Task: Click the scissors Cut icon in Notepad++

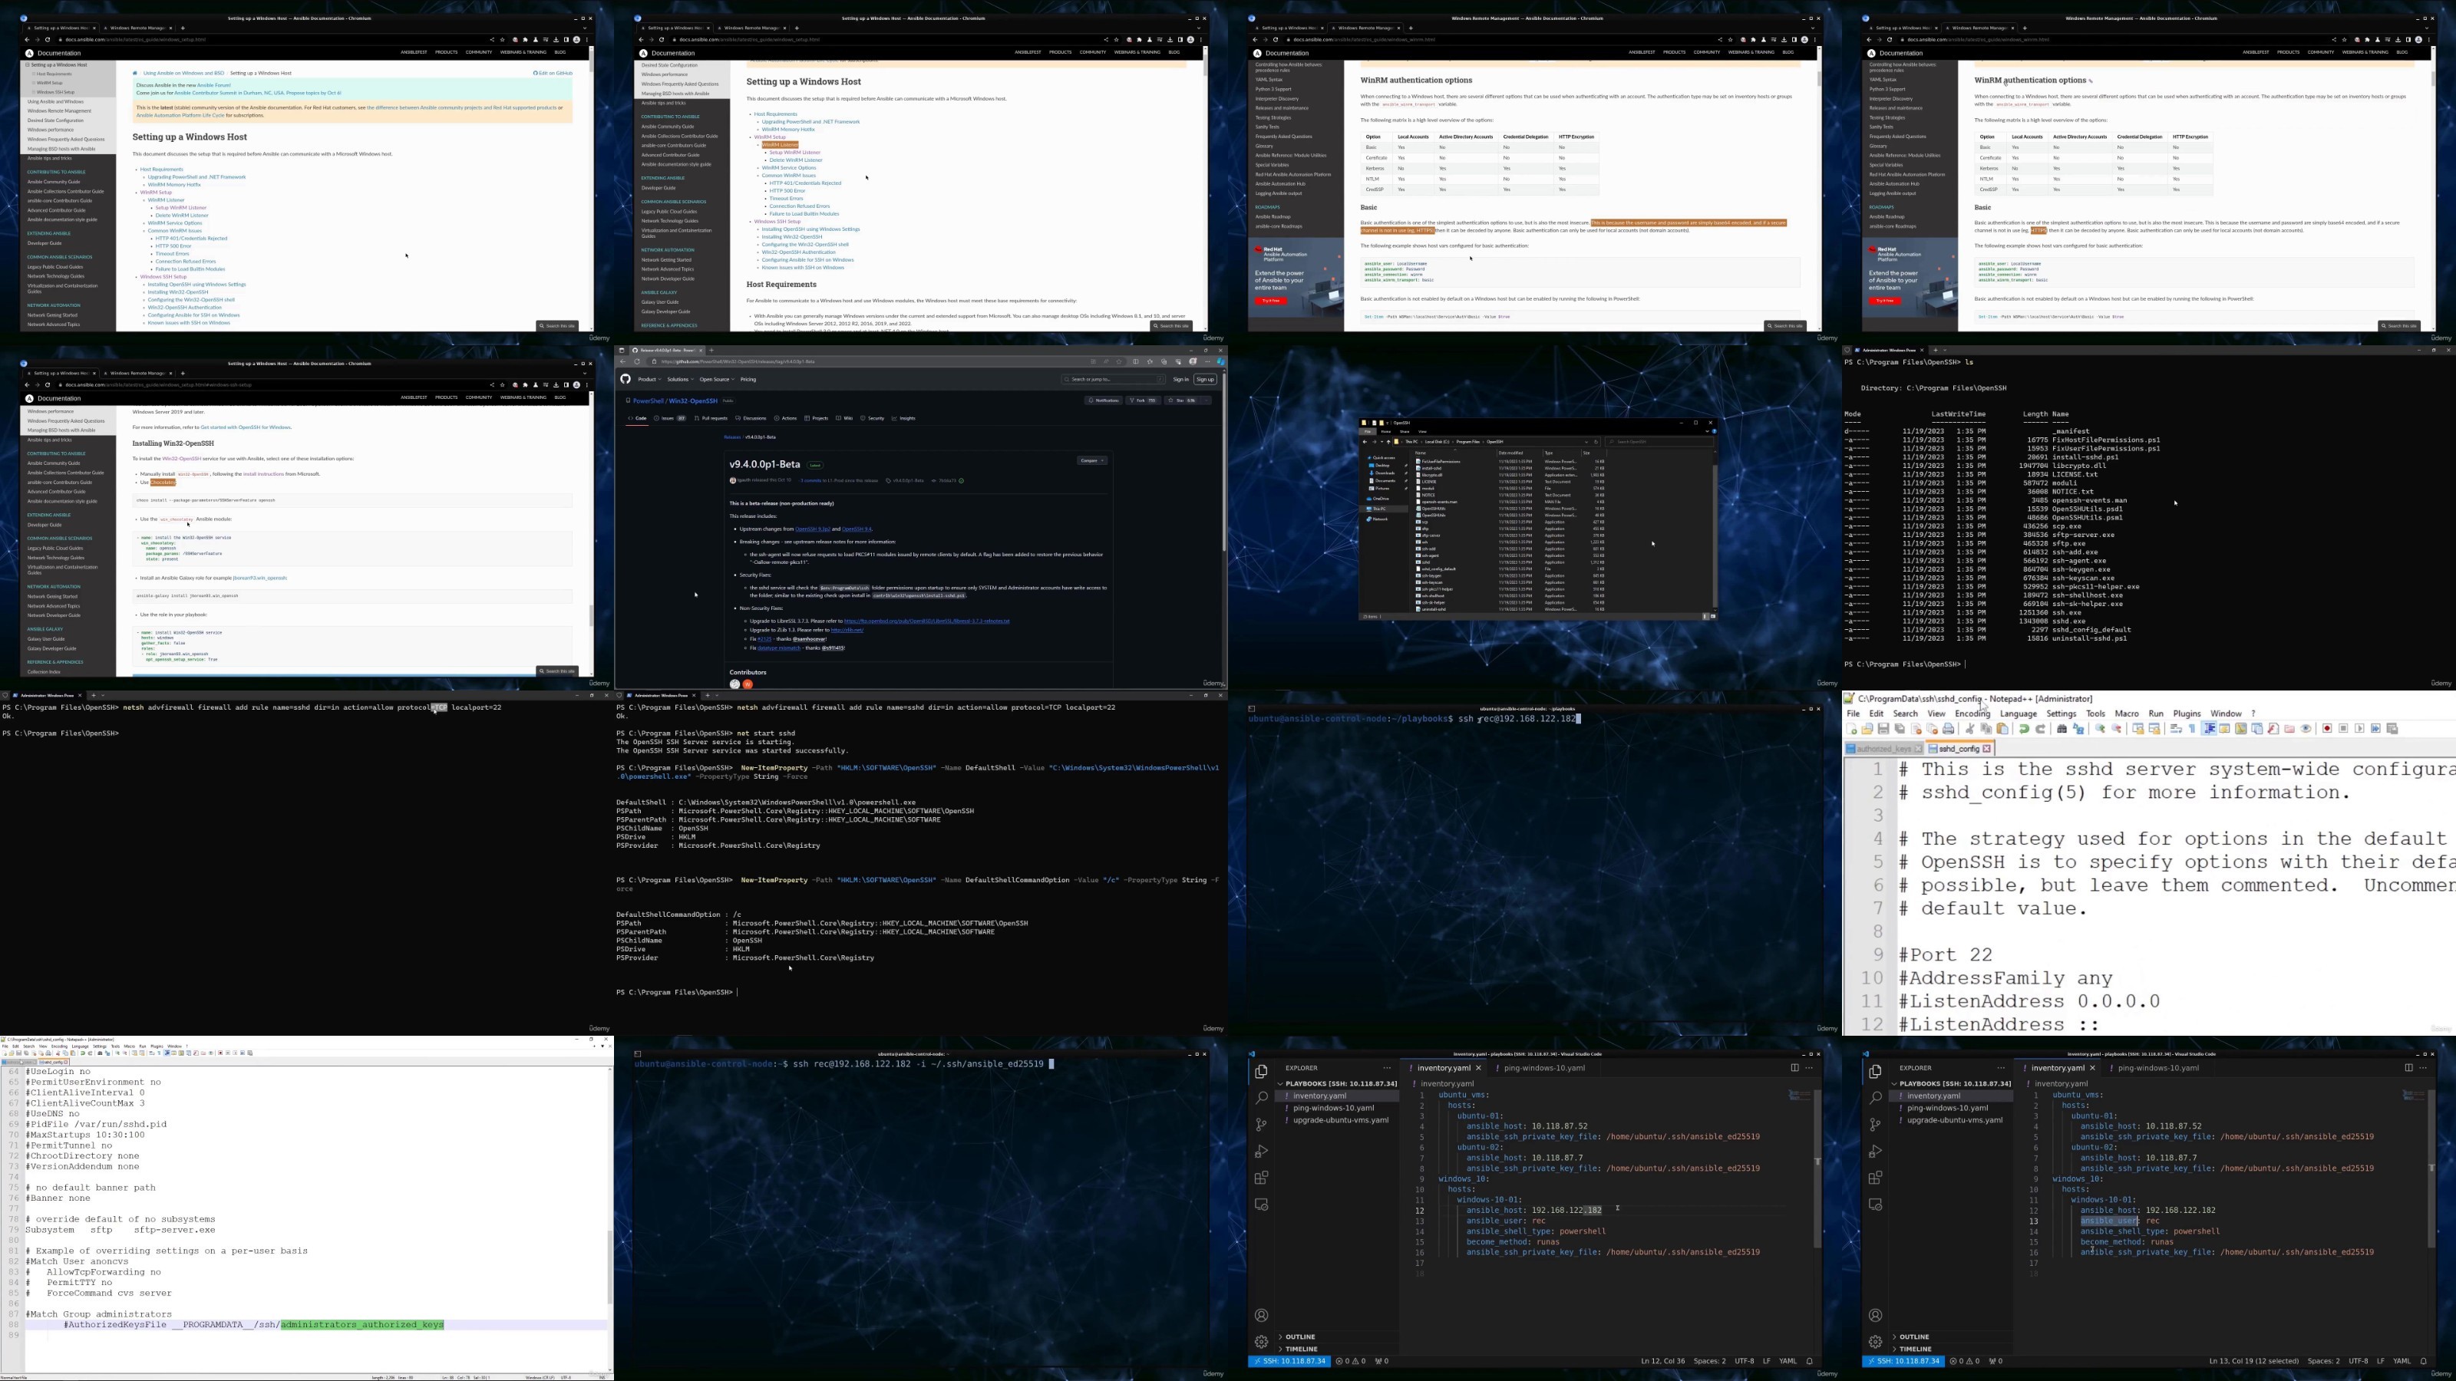Action: click(1969, 729)
